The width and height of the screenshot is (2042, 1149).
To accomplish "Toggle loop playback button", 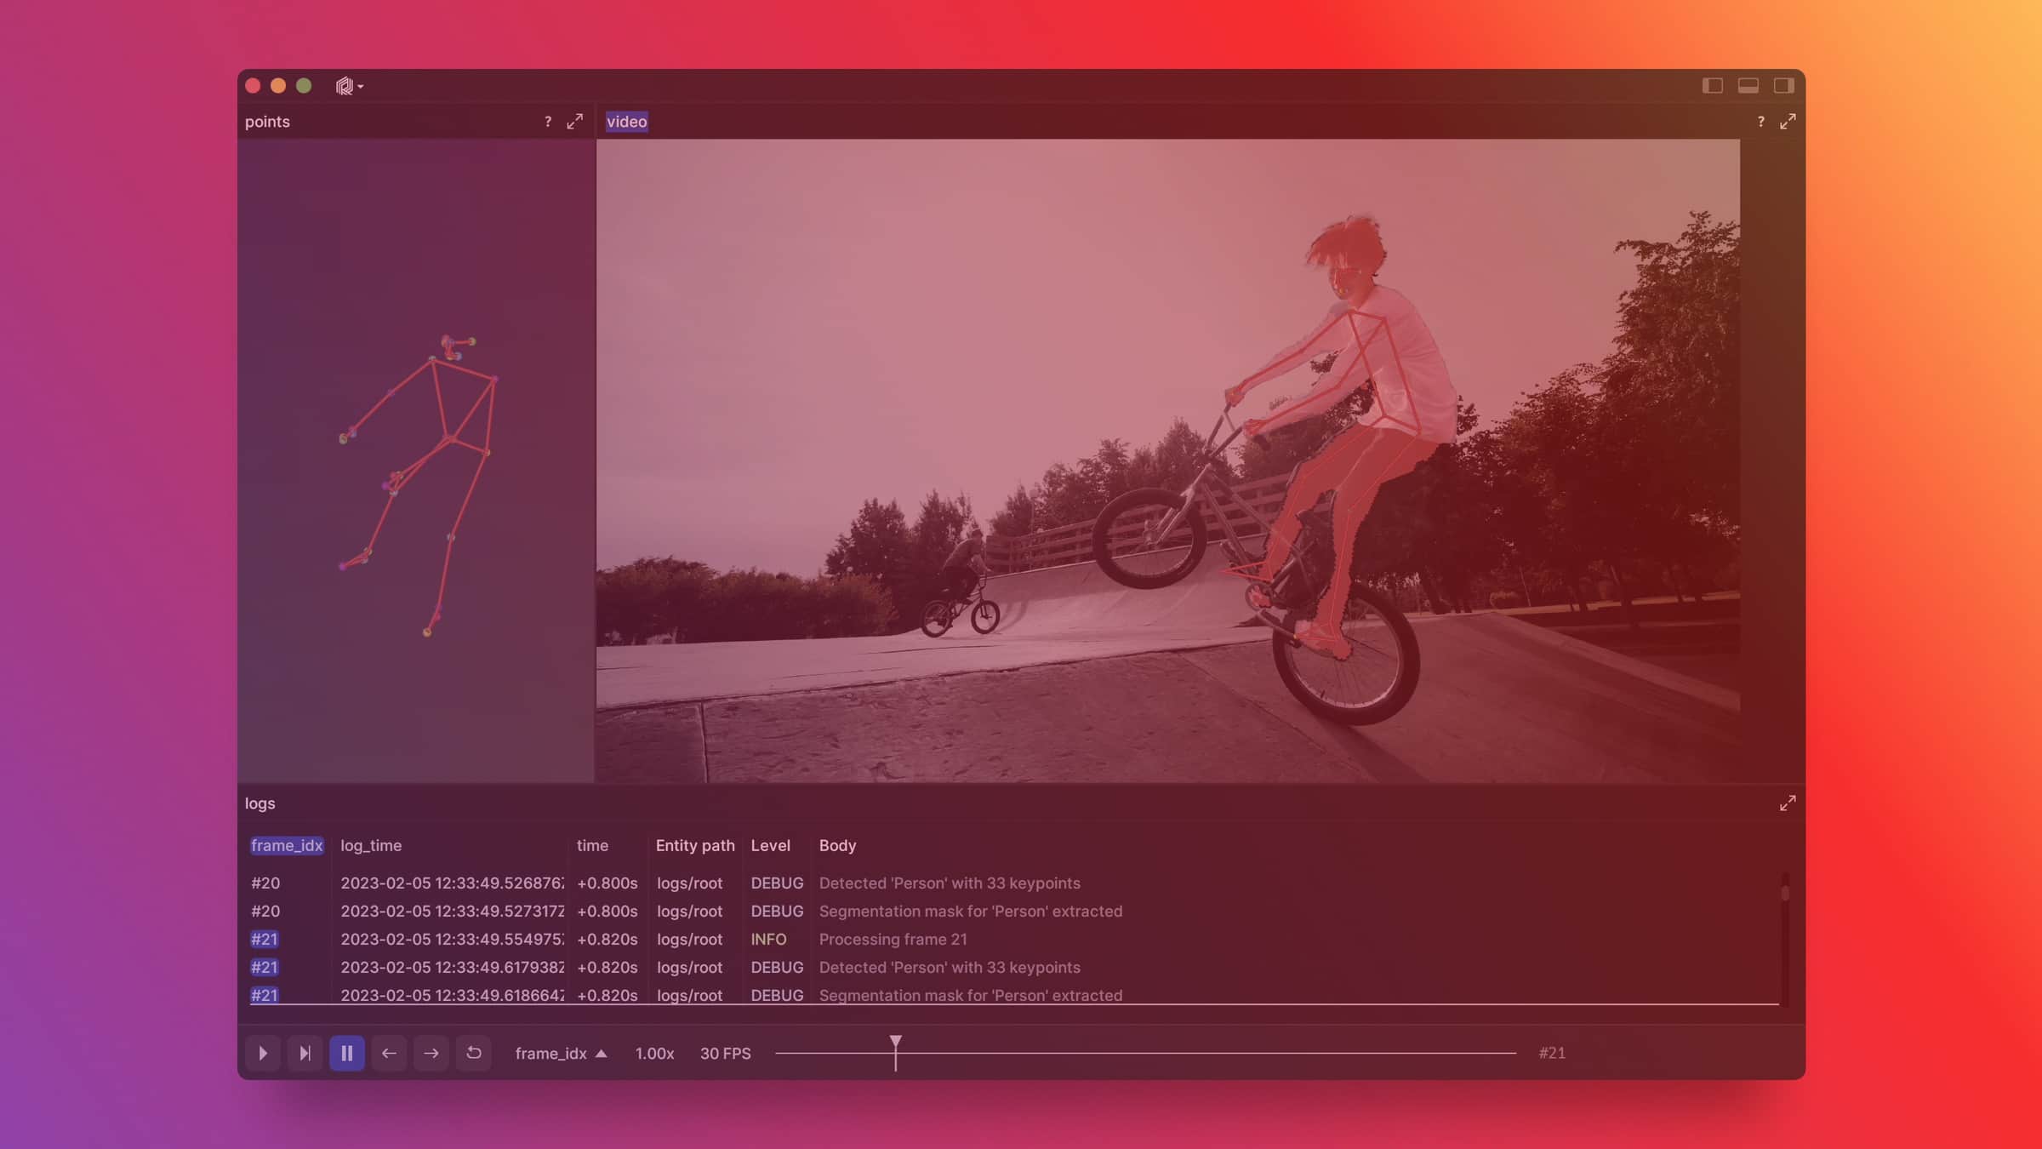I will [474, 1053].
